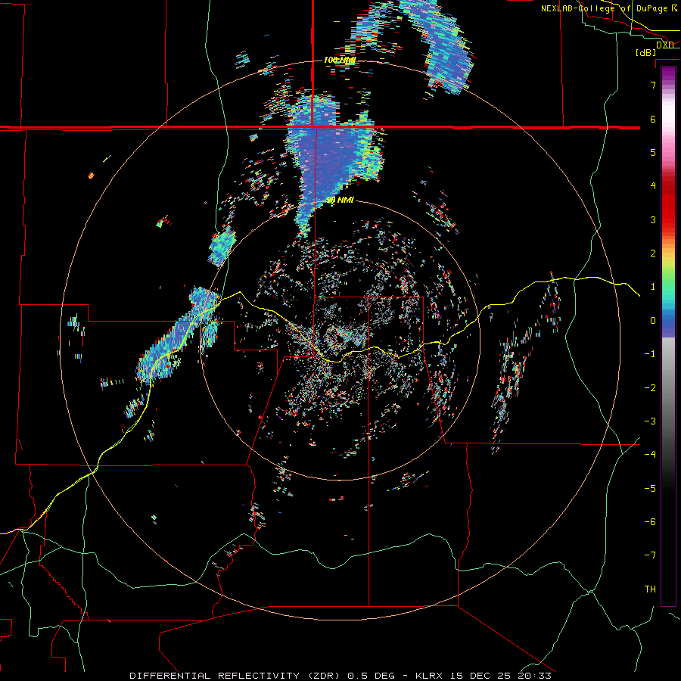Click the scale value -6
Image resolution: width=681 pixels, height=681 pixels.
[x=650, y=522]
